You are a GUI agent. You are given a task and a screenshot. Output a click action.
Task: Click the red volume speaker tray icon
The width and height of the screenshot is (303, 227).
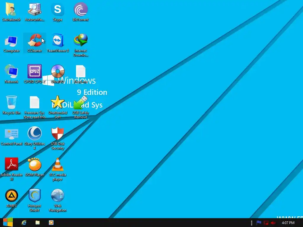click(273, 223)
